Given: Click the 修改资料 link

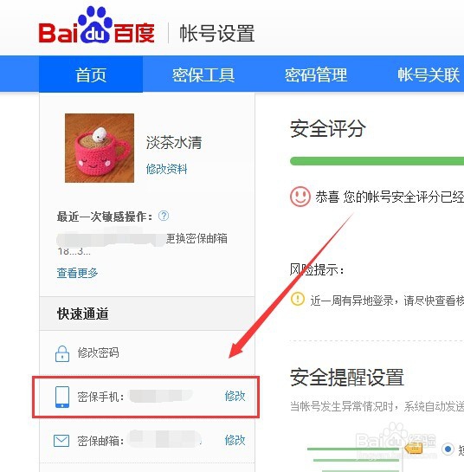Looking at the screenshot, I should coord(166,169).
